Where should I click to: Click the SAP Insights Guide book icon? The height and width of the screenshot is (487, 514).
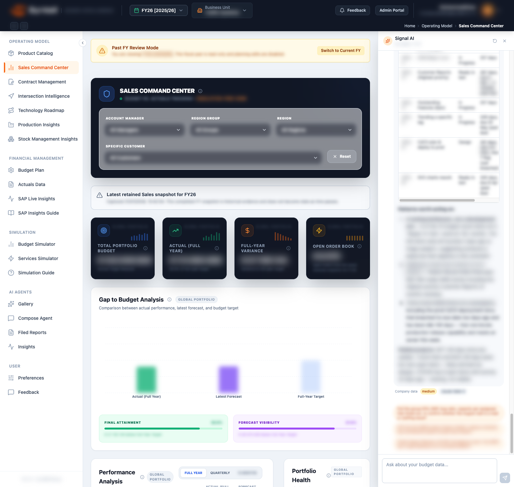tap(11, 213)
